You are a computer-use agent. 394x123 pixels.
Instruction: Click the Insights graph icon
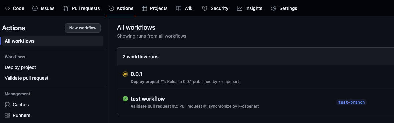(x=240, y=8)
